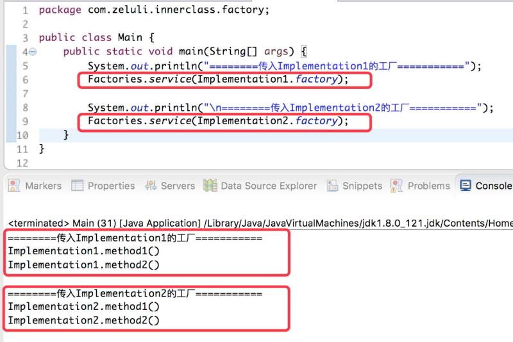The image size is (513, 342).
Task: Click the first println statement on line 5
Action: coord(285,66)
